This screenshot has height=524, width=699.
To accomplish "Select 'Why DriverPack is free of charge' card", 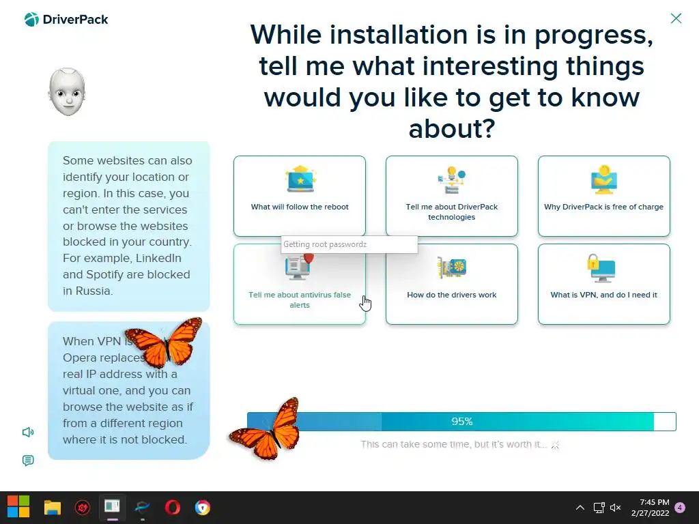I will point(603,196).
